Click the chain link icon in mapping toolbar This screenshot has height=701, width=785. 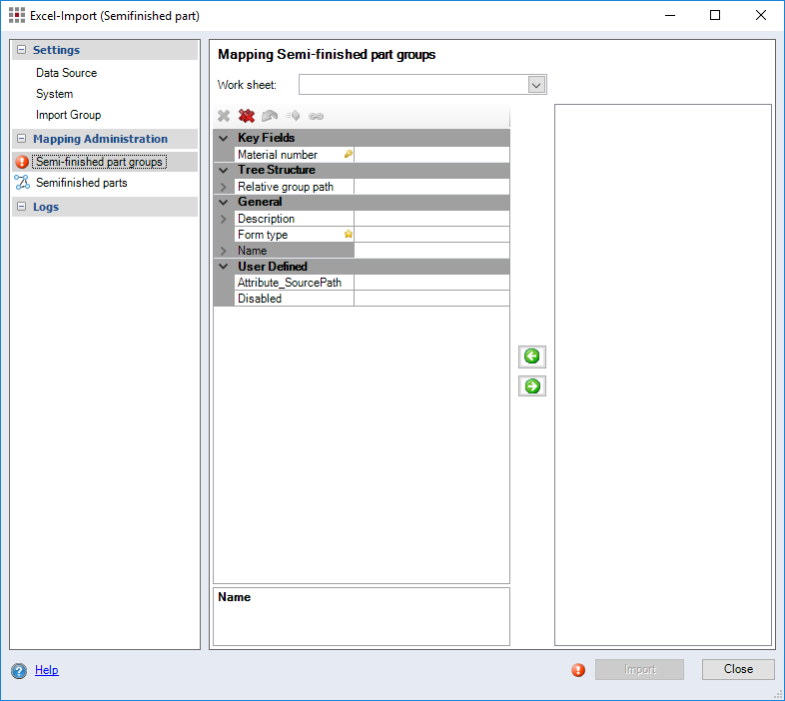tap(316, 117)
